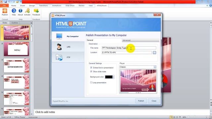The width and height of the screenshot is (212, 119).
Task: Click the Activate key icon
Action: click(x=27, y=12)
